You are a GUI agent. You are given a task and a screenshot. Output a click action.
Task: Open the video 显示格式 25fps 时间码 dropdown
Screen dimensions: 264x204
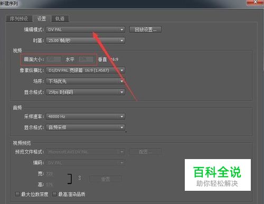coord(86,92)
